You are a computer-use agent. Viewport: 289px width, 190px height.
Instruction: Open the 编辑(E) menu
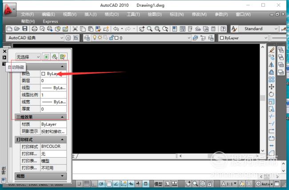pos(48,14)
